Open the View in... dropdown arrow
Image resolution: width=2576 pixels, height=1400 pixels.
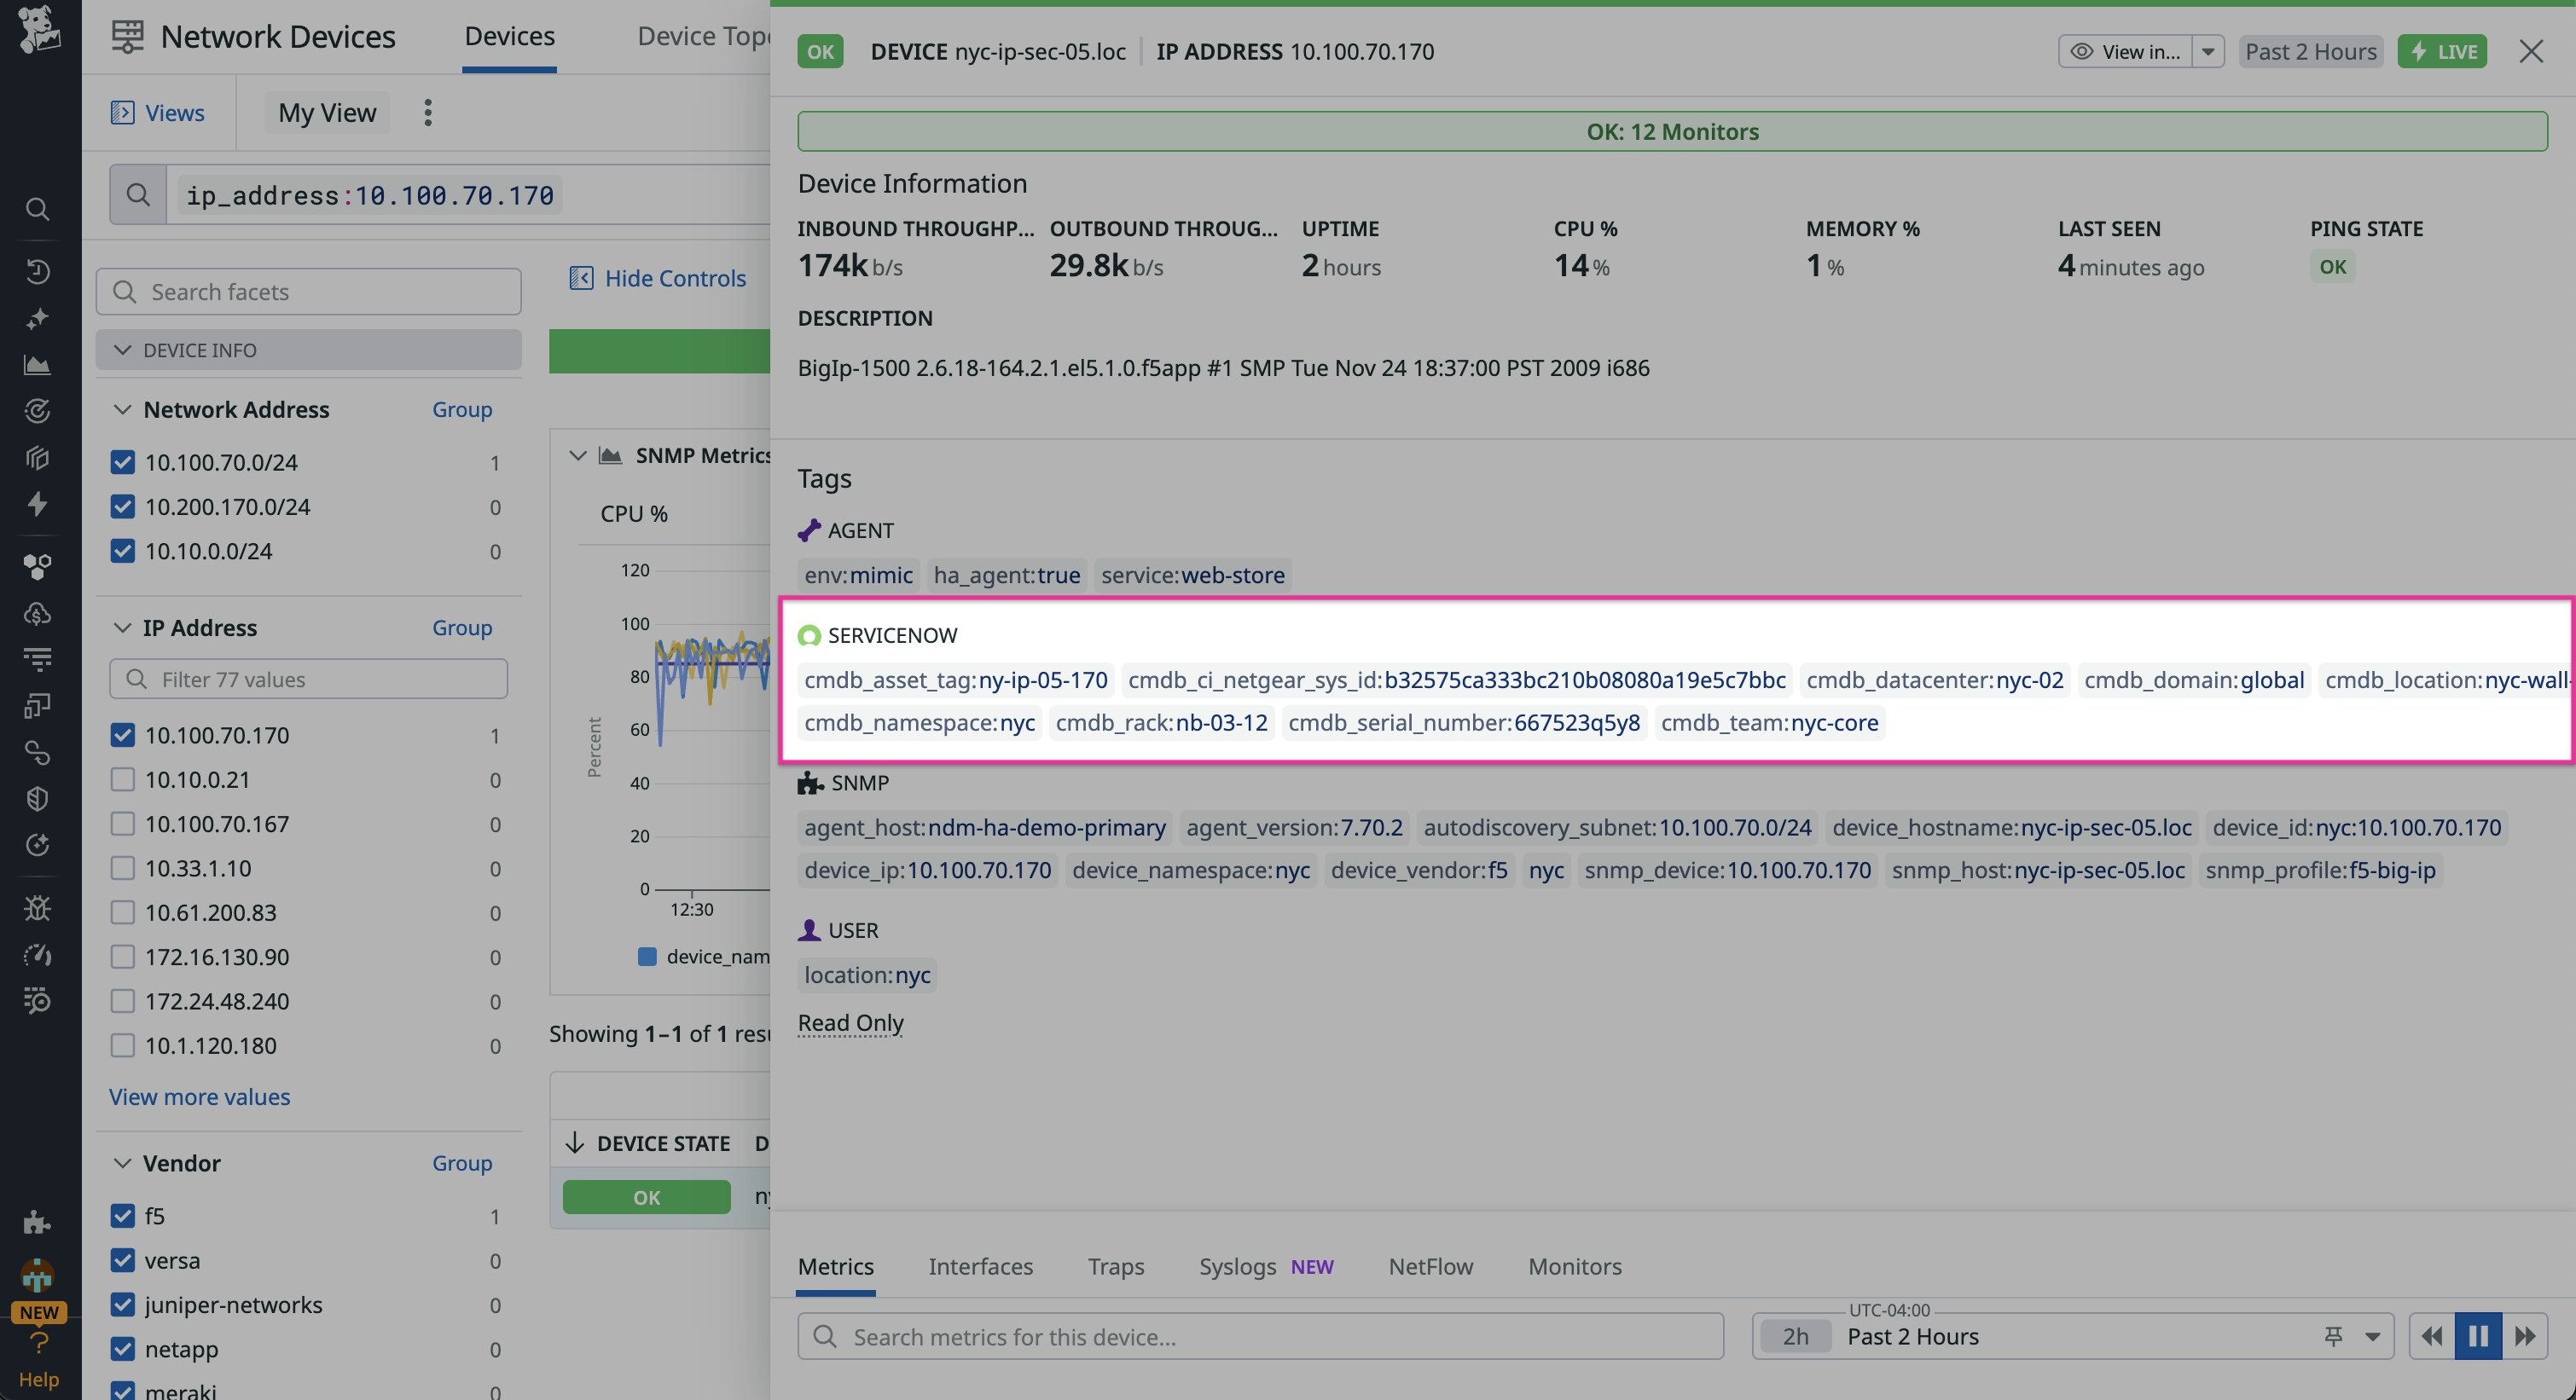[2208, 51]
